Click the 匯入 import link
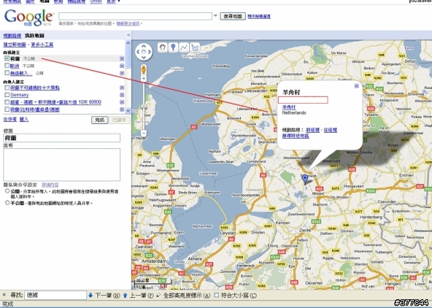 (24, 119)
